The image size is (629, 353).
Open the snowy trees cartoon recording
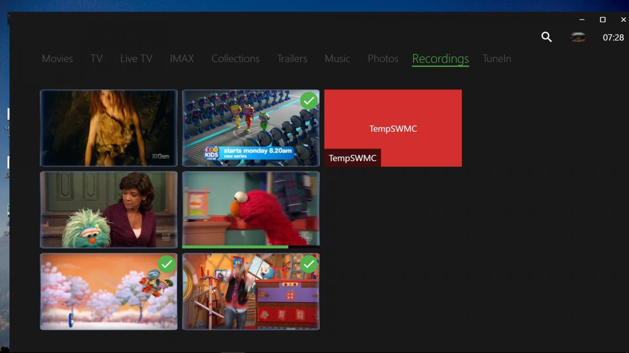point(109,291)
